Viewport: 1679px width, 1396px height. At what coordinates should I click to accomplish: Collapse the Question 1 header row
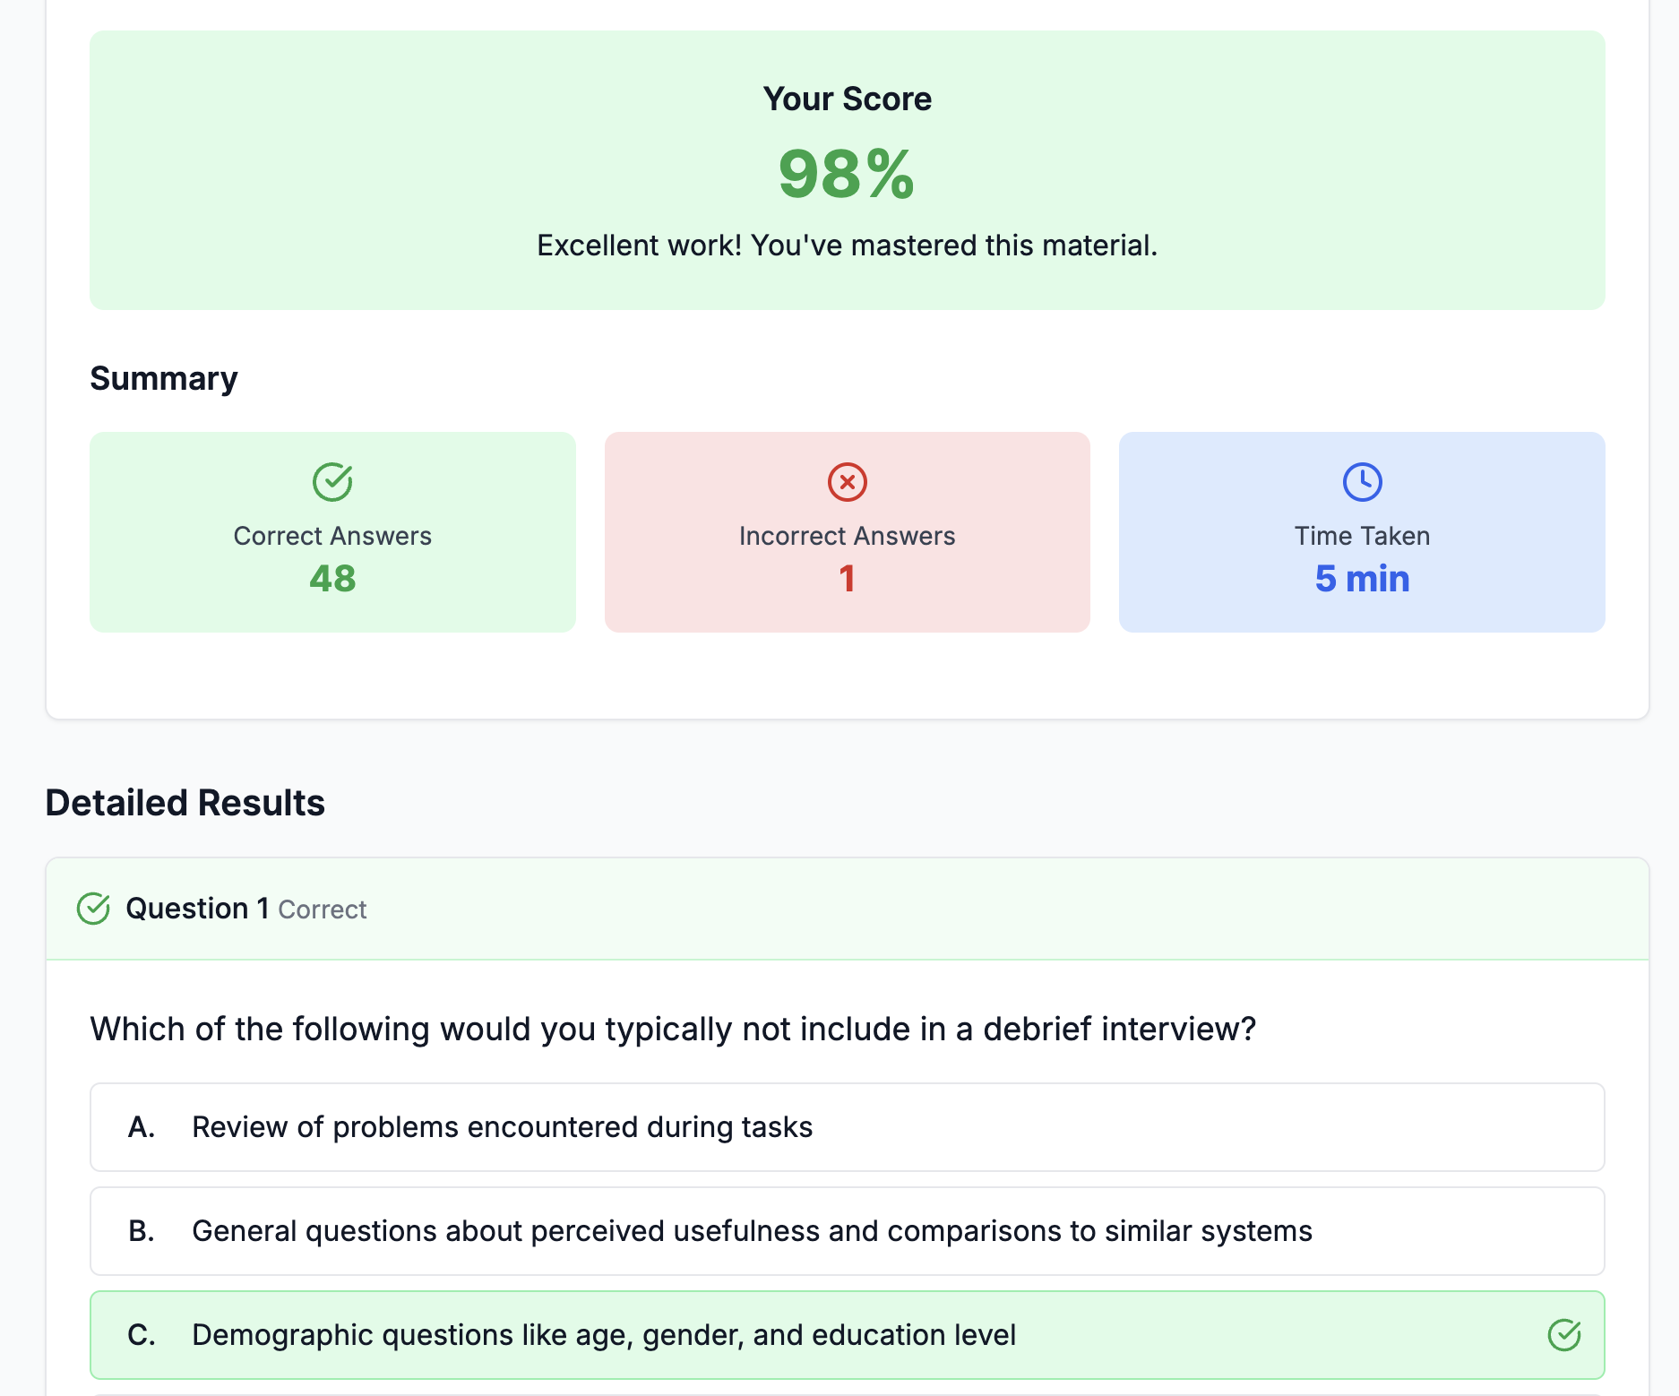847,909
